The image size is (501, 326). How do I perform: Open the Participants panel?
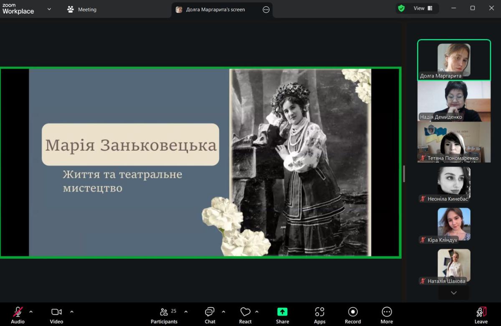164,315
